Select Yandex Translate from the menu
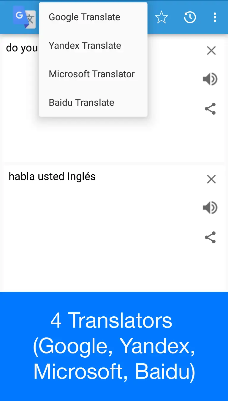 pyautogui.click(x=85, y=45)
